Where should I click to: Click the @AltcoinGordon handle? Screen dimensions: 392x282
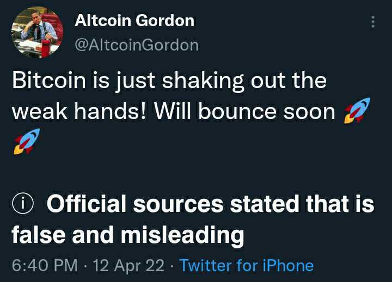pyautogui.click(x=136, y=45)
